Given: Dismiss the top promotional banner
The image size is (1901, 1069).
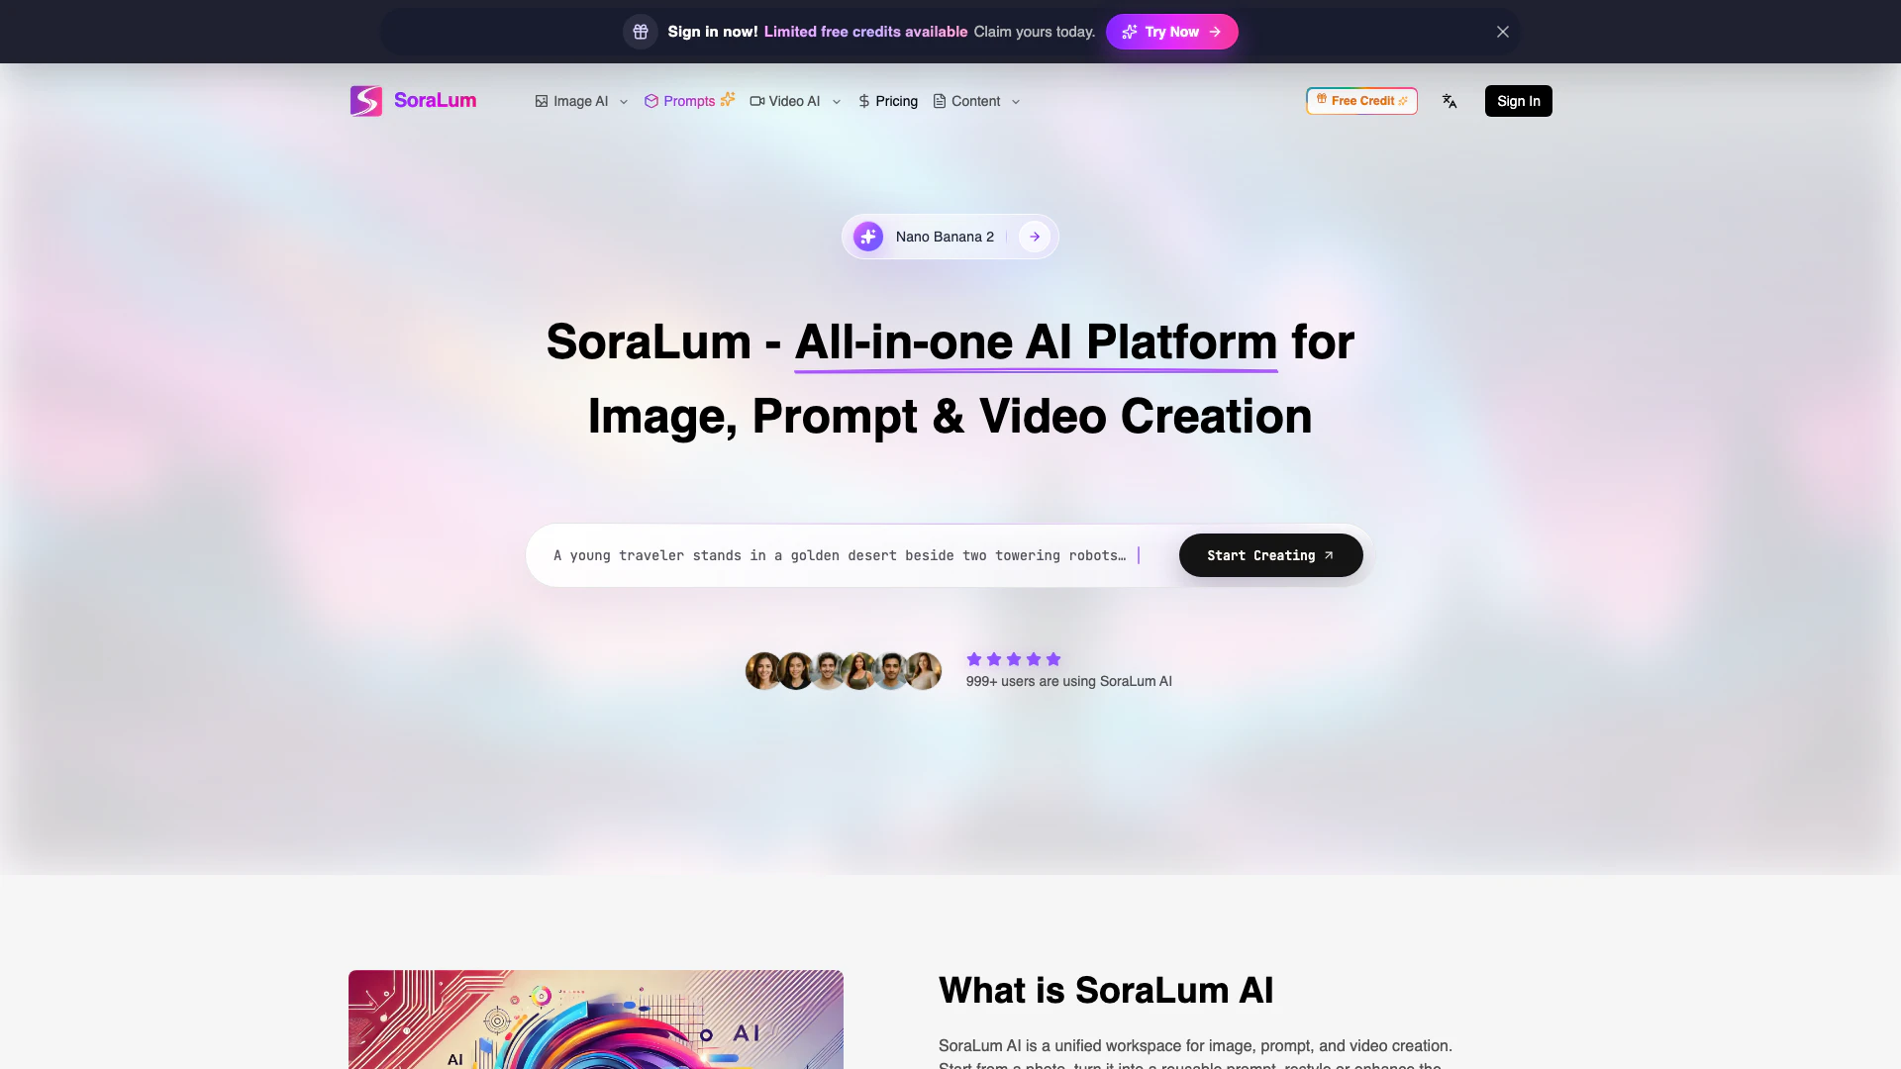Looking at the screenshot, I should pyautogui.click(x=1503, y=32).
